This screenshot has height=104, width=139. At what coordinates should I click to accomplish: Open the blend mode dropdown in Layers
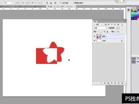tap(100, 28)
